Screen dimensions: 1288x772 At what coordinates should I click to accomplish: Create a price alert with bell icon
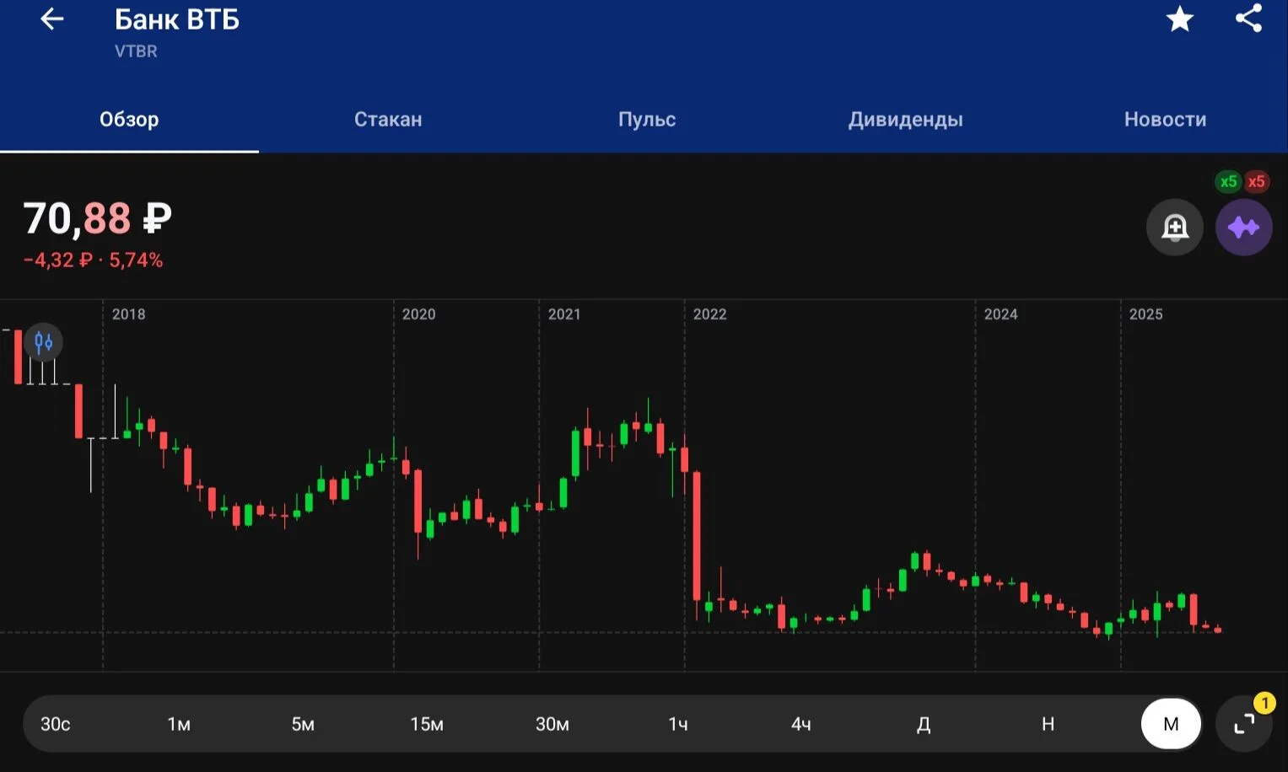point(1175,227)
